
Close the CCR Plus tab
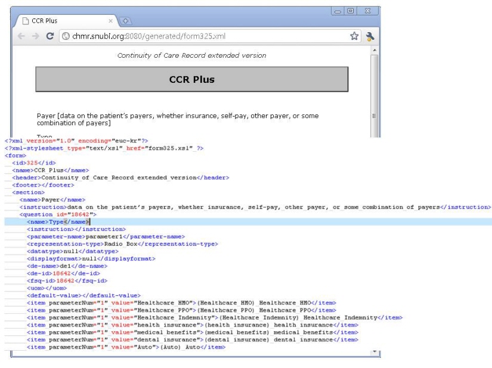pos(110,21)
